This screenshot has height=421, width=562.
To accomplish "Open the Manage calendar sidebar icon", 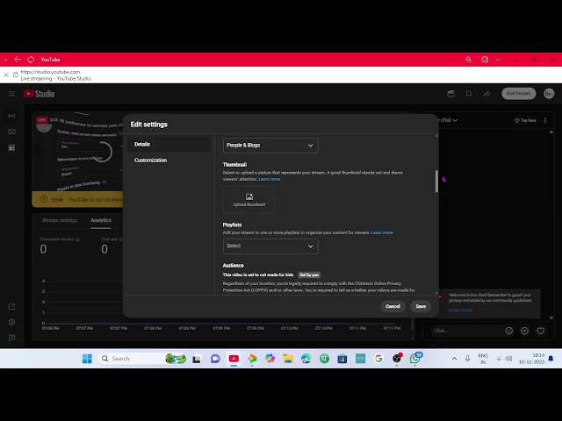I will point(11,147).
